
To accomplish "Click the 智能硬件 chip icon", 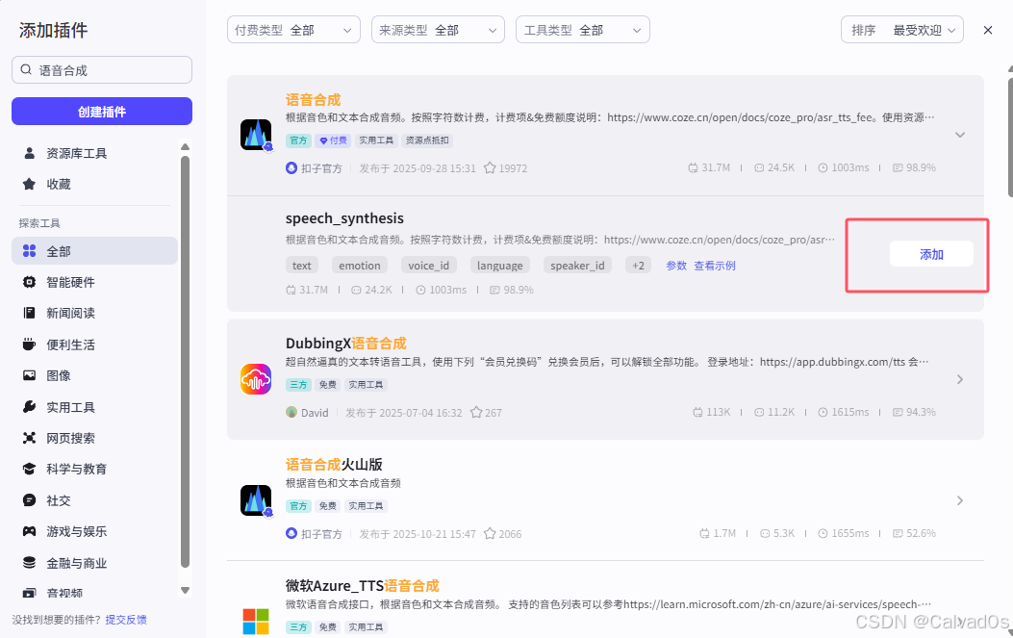I will (x=29, y=282).
